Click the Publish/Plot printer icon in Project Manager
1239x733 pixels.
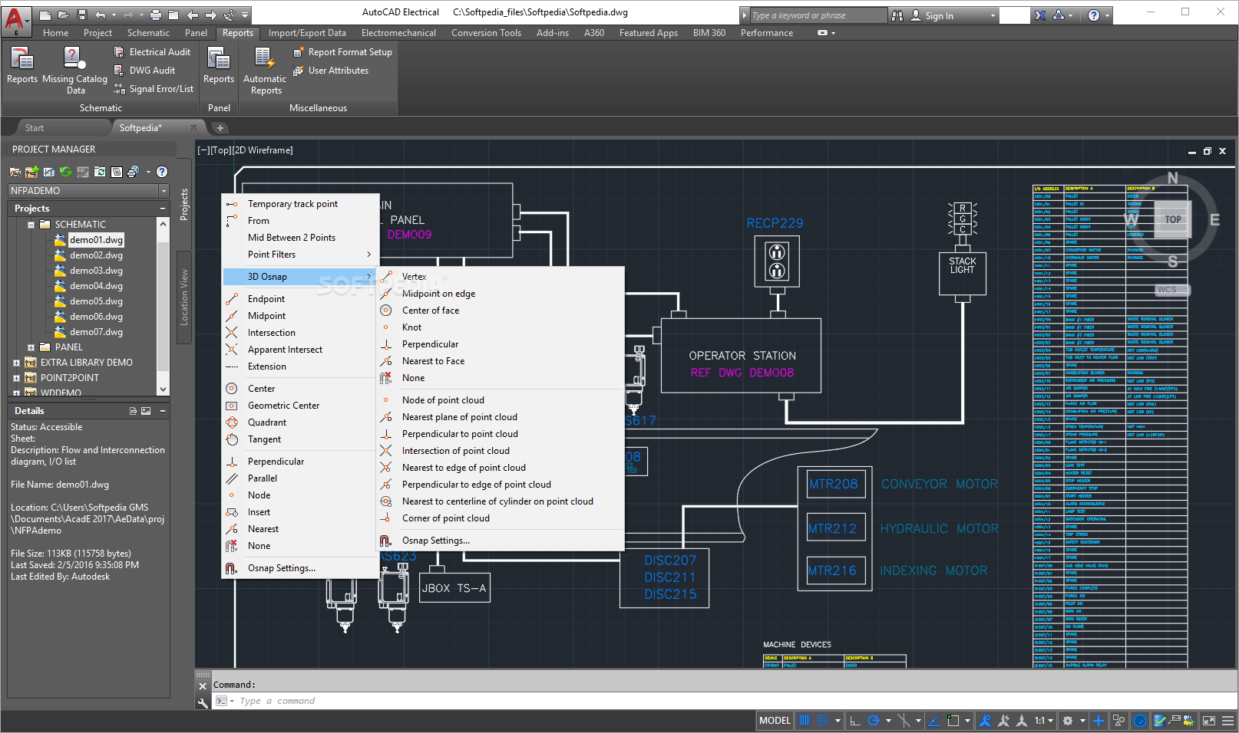click(x=133, y=172)
